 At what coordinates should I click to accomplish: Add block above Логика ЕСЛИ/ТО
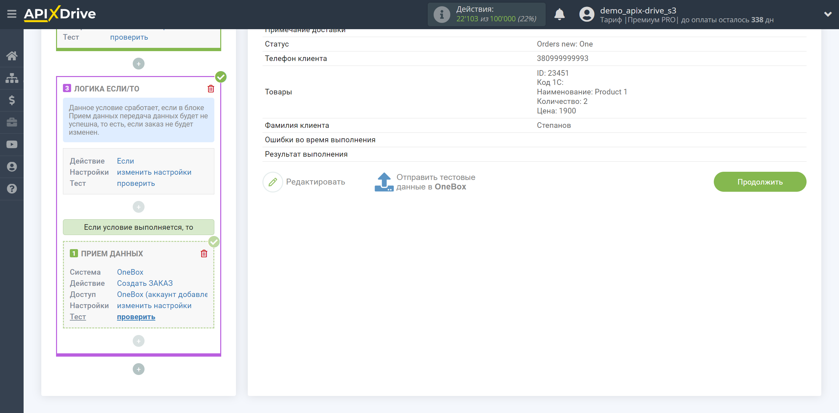(139, 64)
